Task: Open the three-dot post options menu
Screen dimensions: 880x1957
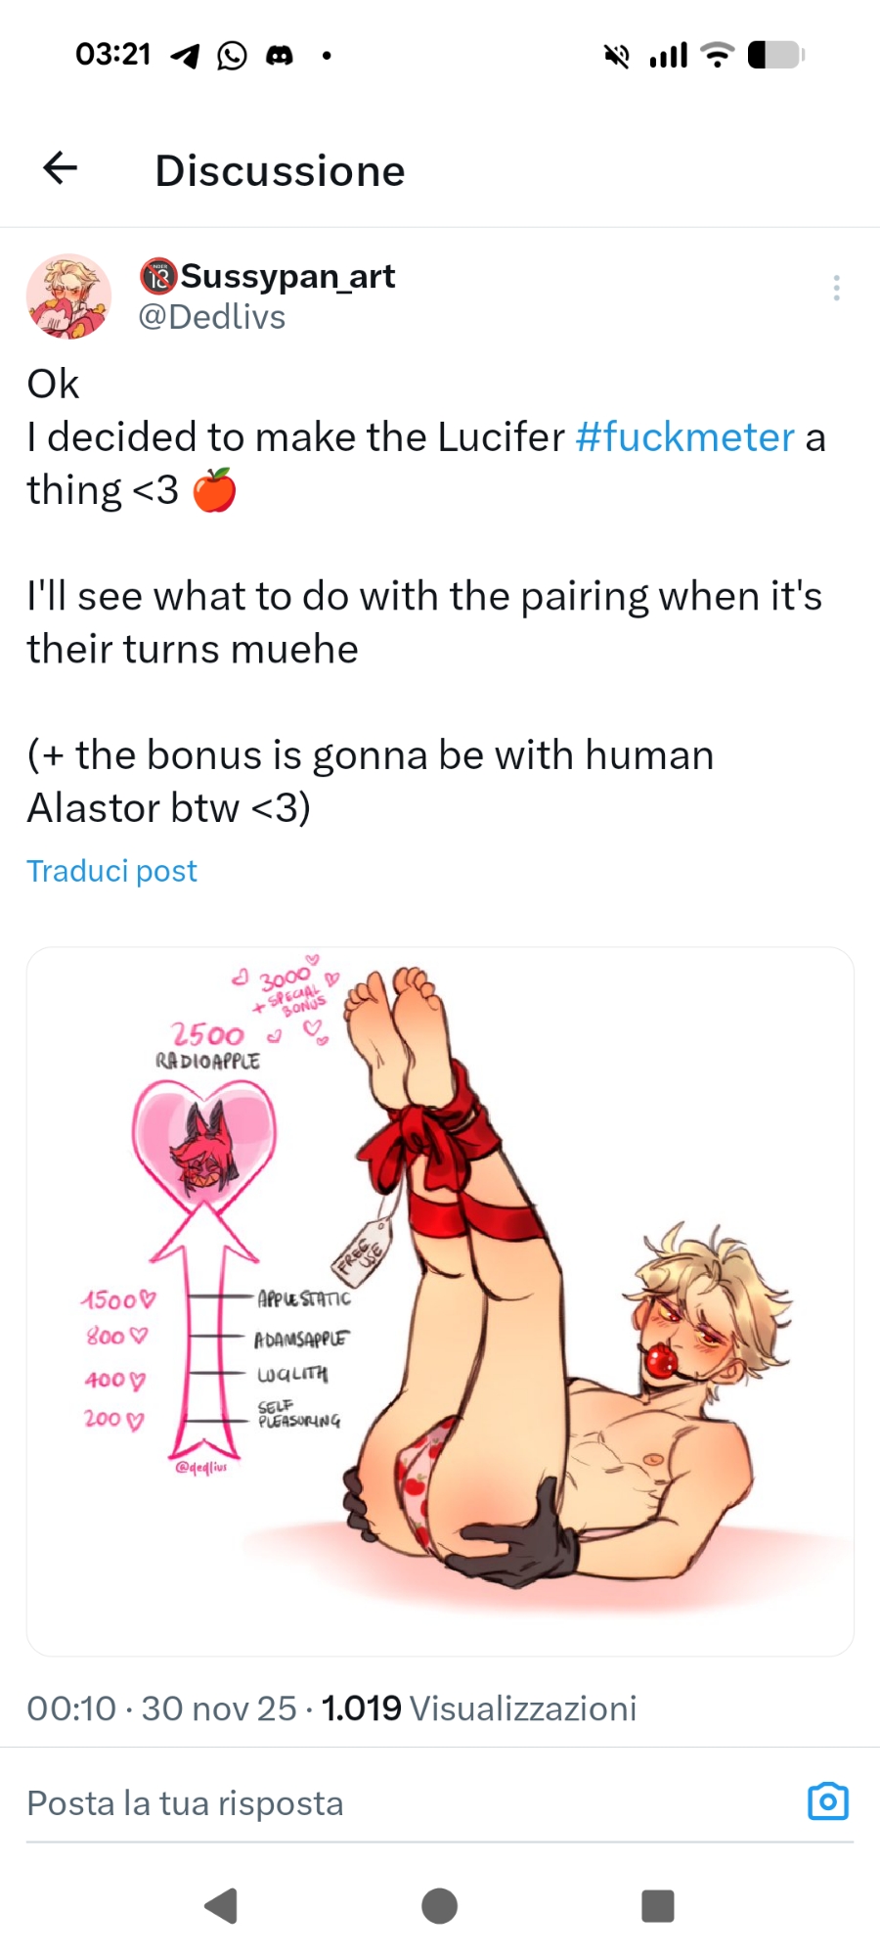Action: 836,288
